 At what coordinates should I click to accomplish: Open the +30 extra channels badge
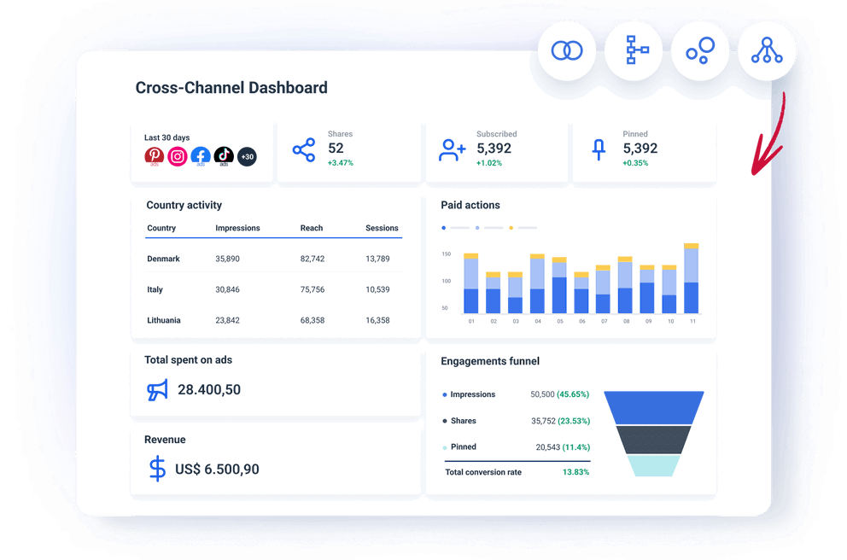248,156
